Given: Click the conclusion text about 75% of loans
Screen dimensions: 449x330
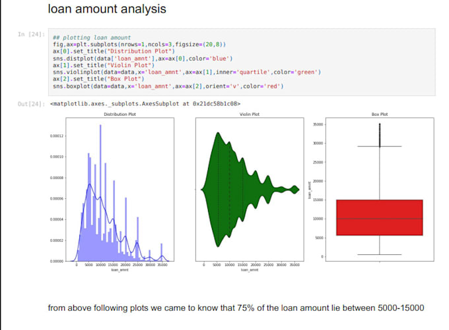Looking at the screenshot, I should pyautogui.click(x=236, y=308).
